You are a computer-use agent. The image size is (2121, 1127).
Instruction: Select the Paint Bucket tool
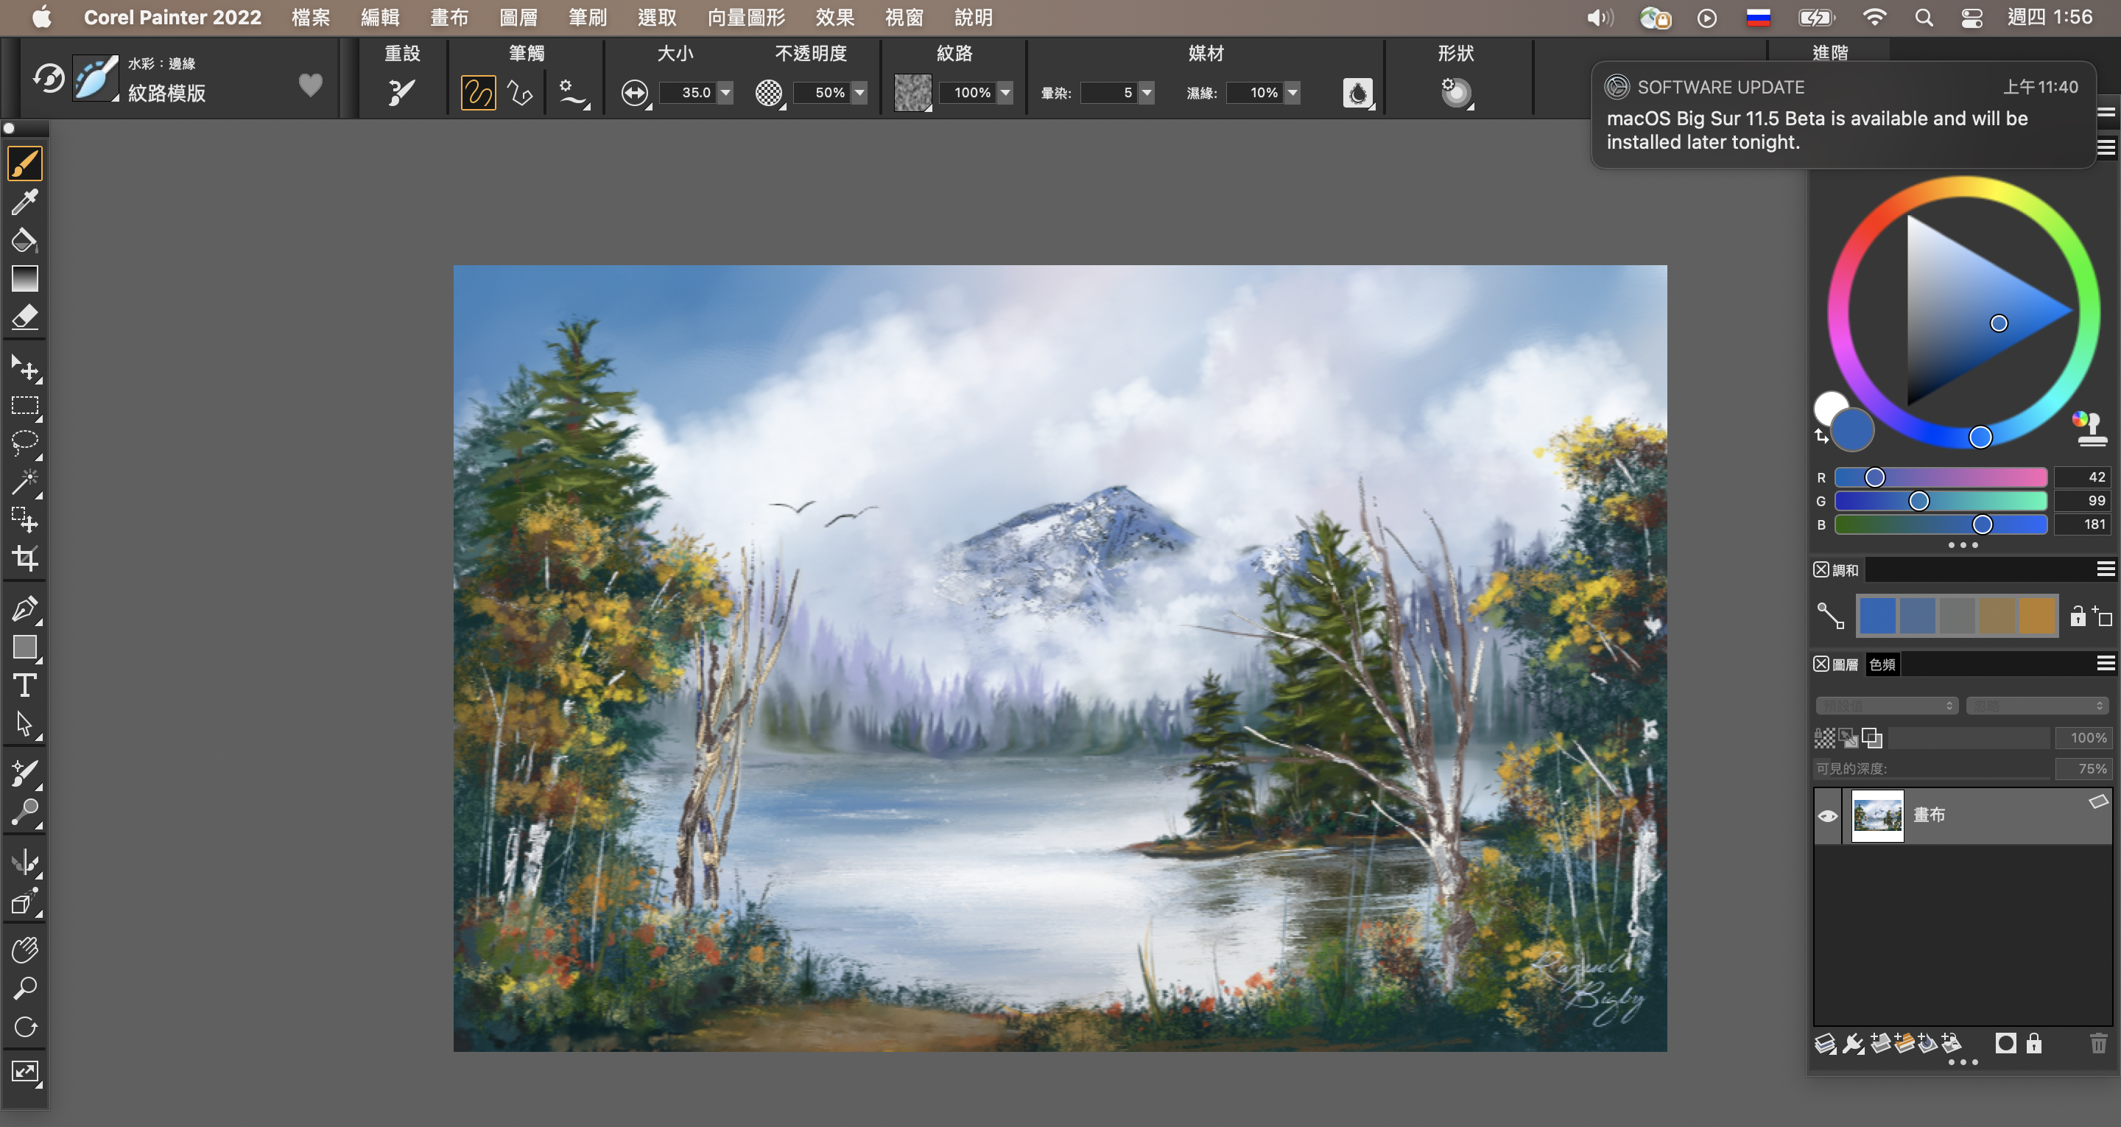point(25,239)
